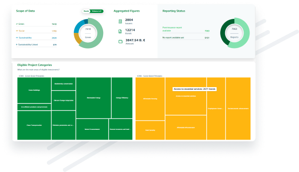This screenshot has width=299, height=172.
Task: Click the document icon next to Bonds
Action: pos(120,31)
